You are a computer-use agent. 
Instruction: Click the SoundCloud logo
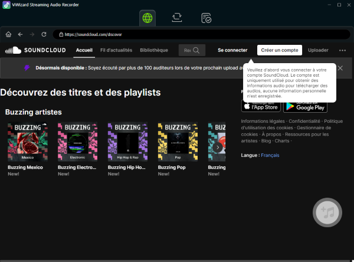[x=35, y=50]
